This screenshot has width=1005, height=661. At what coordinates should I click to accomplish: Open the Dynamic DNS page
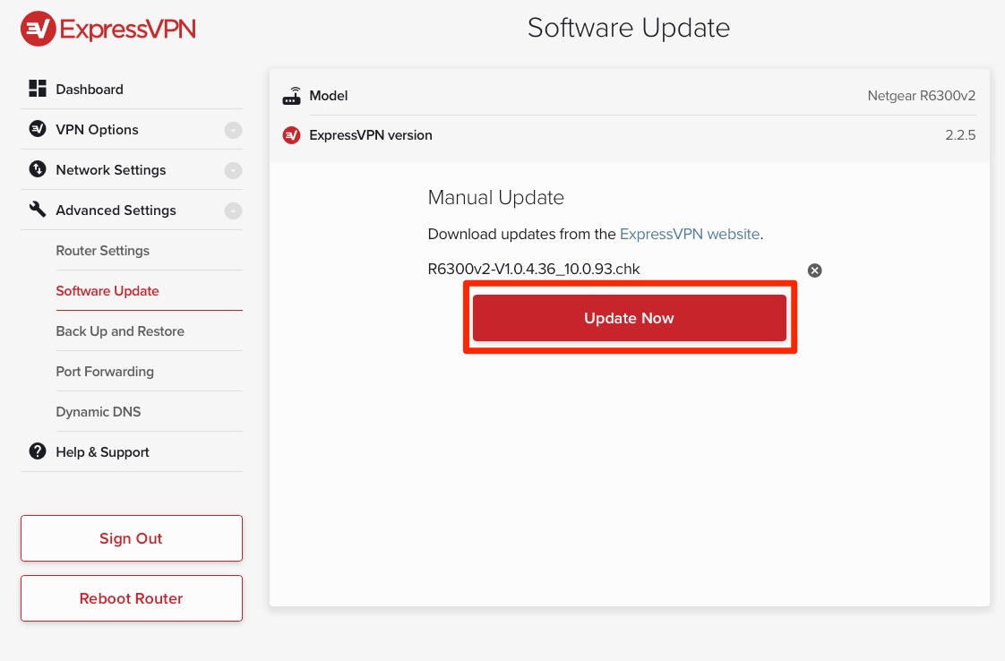(99, 411)
